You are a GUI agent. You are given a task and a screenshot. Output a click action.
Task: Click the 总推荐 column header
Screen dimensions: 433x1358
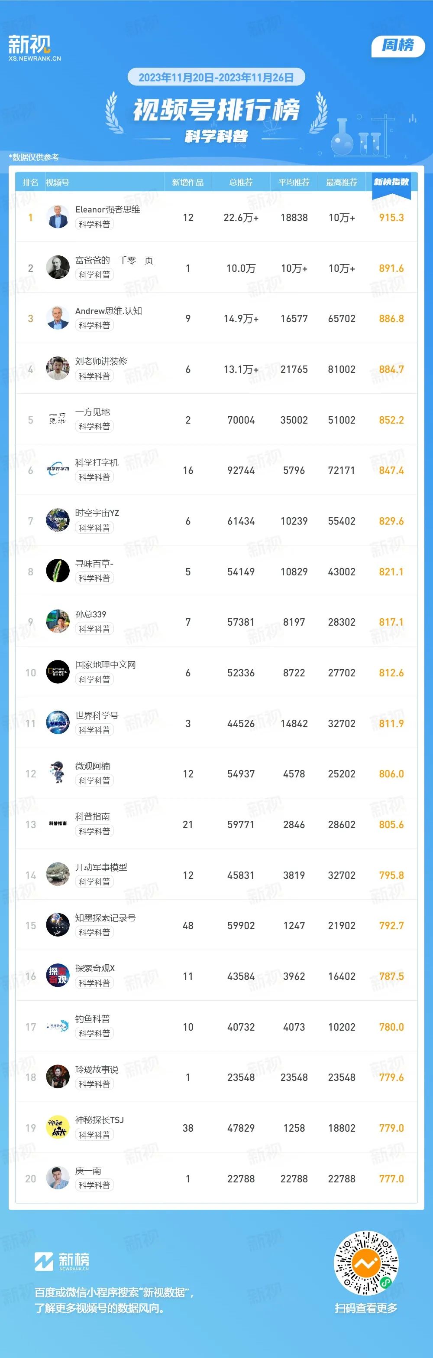pos(241,183)
